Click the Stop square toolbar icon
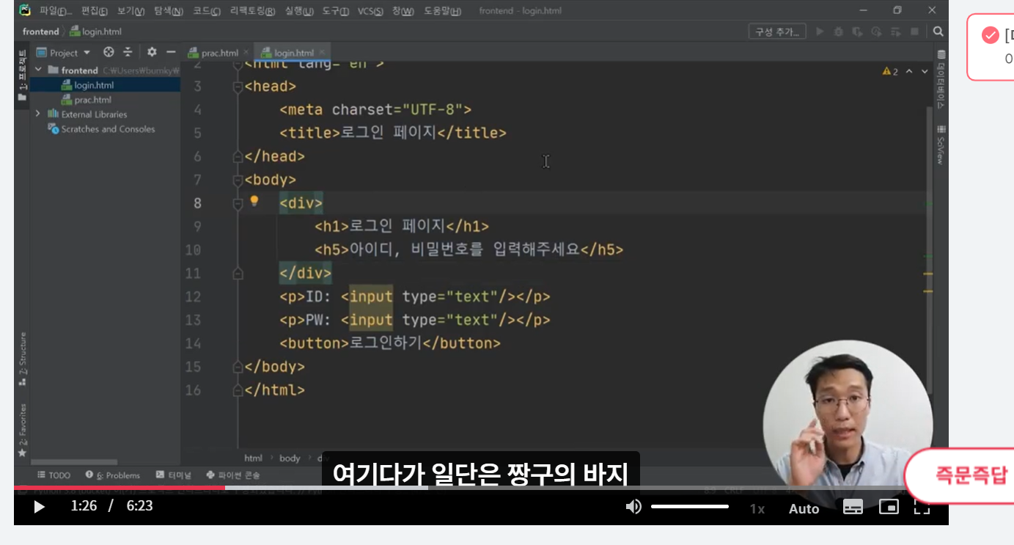The image size is (1014, 545). pos(914,32)
